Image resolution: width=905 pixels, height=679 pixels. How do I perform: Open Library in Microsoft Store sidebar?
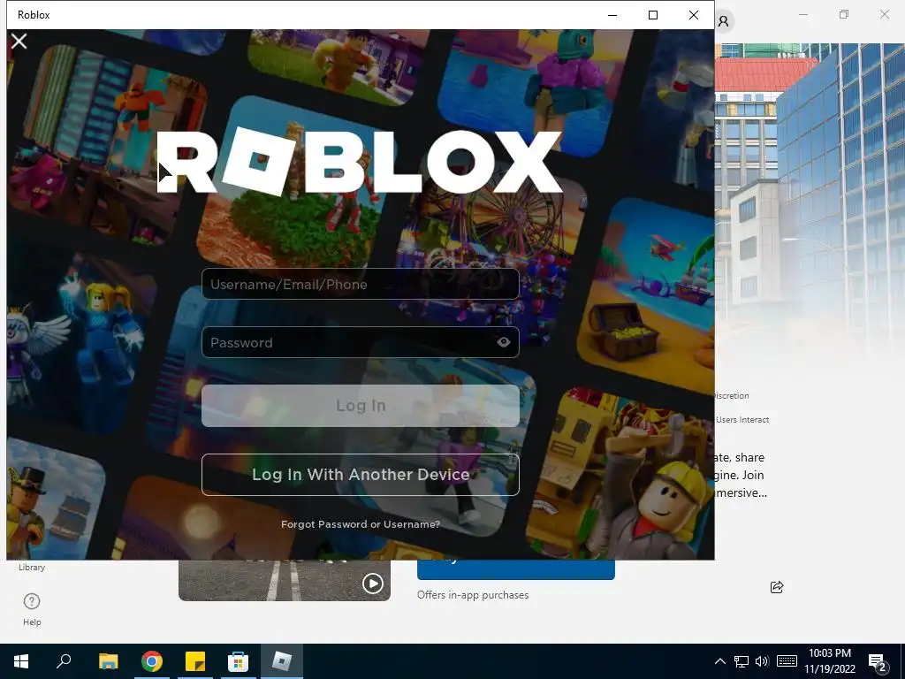[x=32, y=567]
